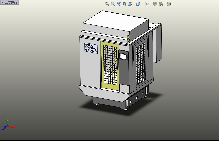
Task: Click the 办公室产品 tab label
Action: coord(9,2)
